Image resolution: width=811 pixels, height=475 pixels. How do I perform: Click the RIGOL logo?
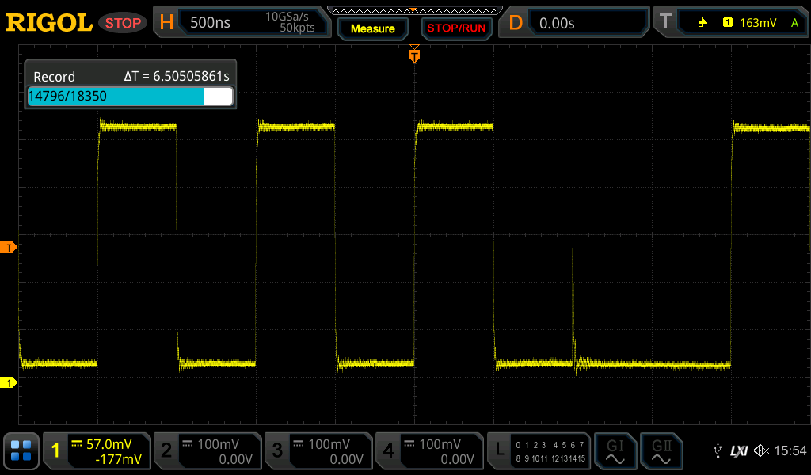point(49,22)
